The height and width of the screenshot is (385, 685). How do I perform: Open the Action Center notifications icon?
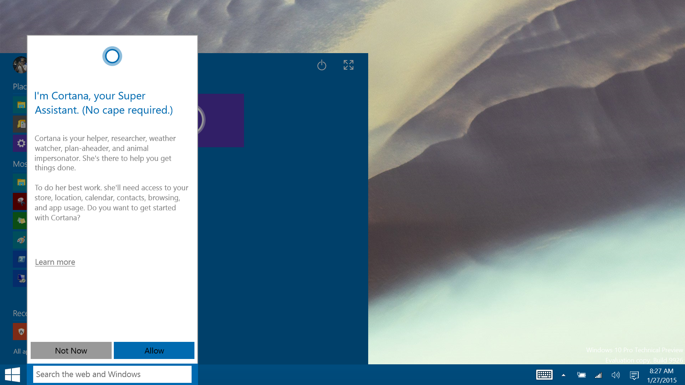click(x=634, y=375)
